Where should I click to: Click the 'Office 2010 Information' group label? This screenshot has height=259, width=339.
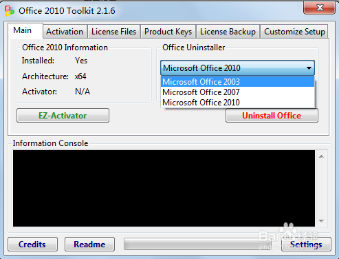tap(65, 48)
